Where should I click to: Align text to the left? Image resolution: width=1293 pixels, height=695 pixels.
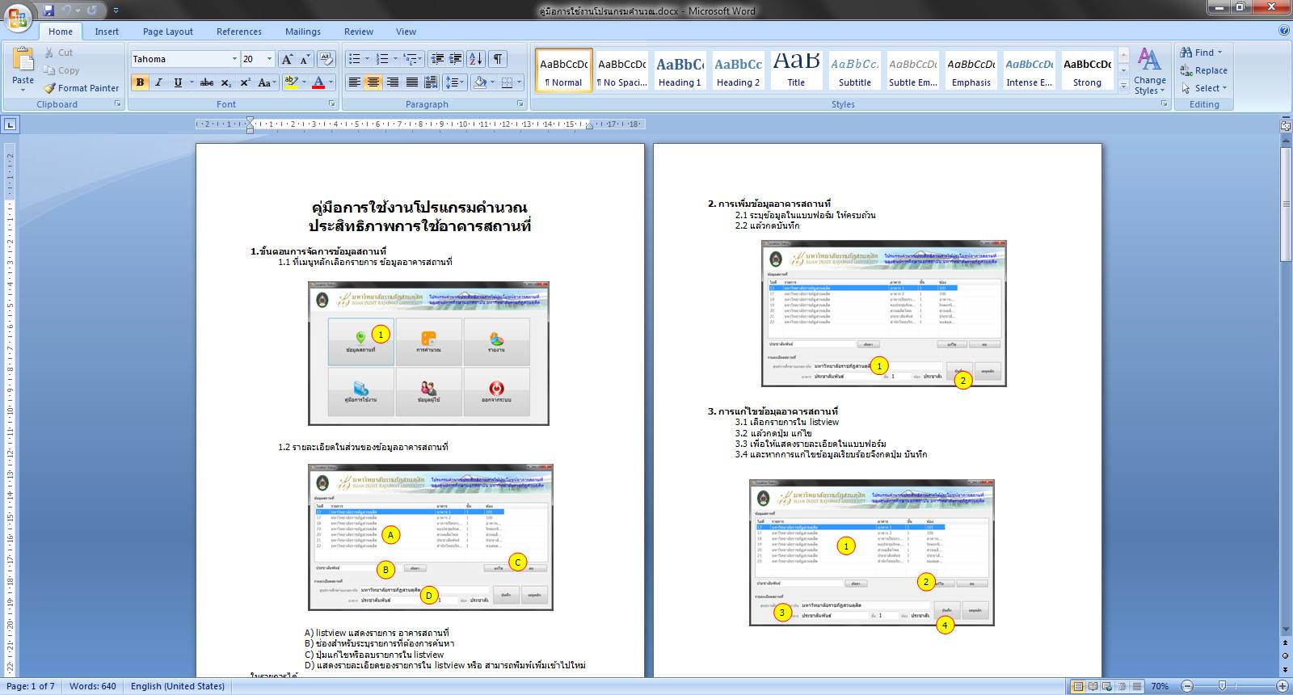pyautogui.click(x=354, y=82)
